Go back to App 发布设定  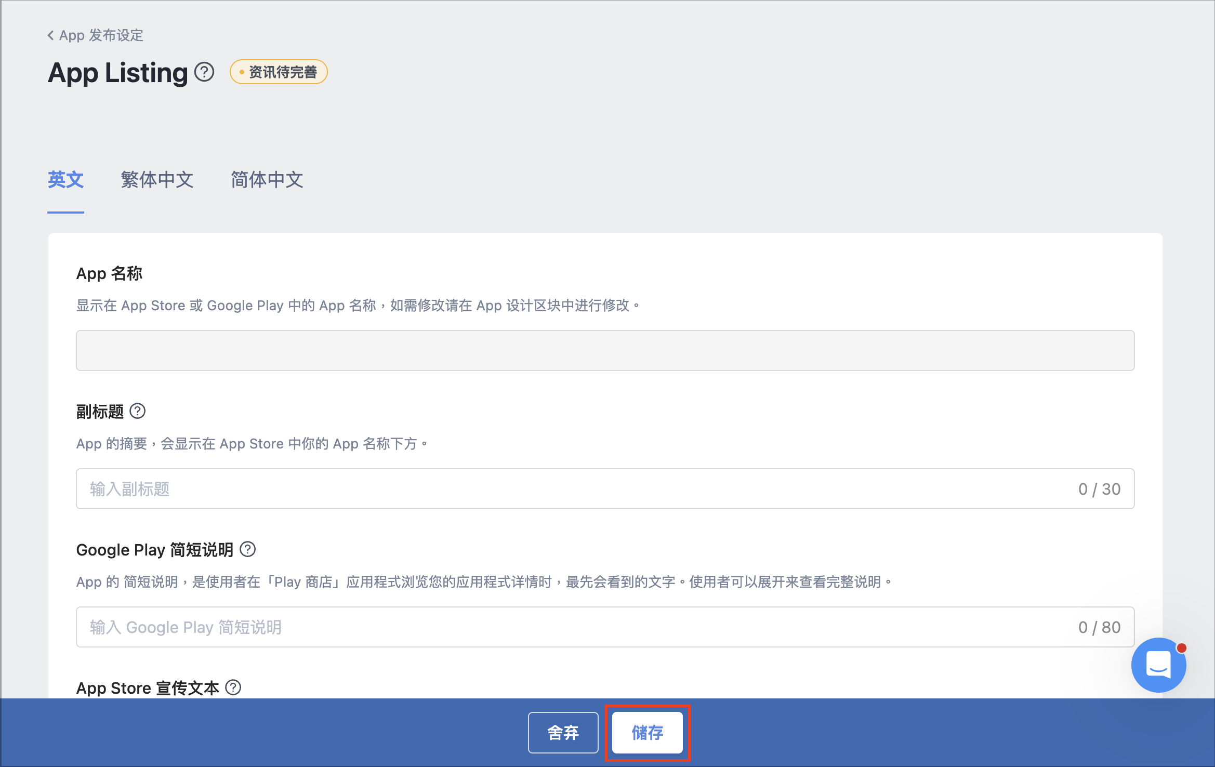tap(95, 35)
